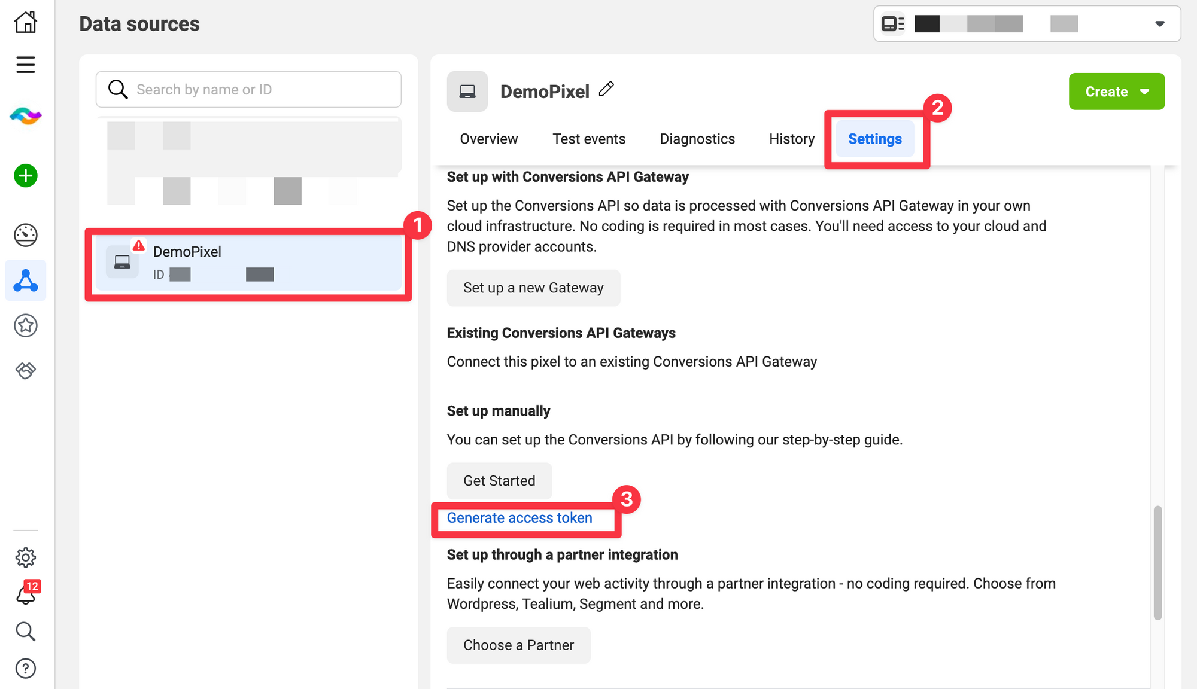Open the help question mark icon
The width and height of the screenshot is (1197, 689).
pos(26,668)
